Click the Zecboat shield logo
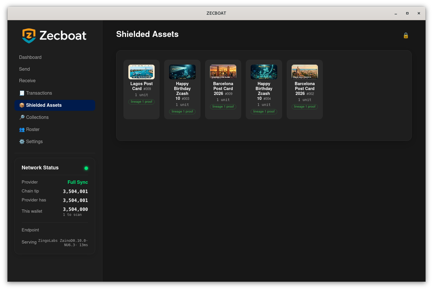 coord(29,36)
